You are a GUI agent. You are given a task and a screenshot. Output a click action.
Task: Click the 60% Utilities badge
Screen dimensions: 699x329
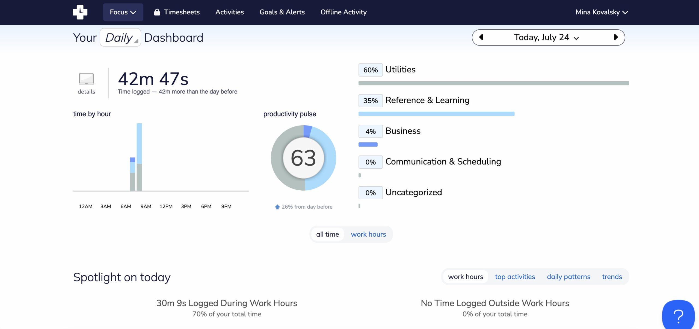point(371,70)
